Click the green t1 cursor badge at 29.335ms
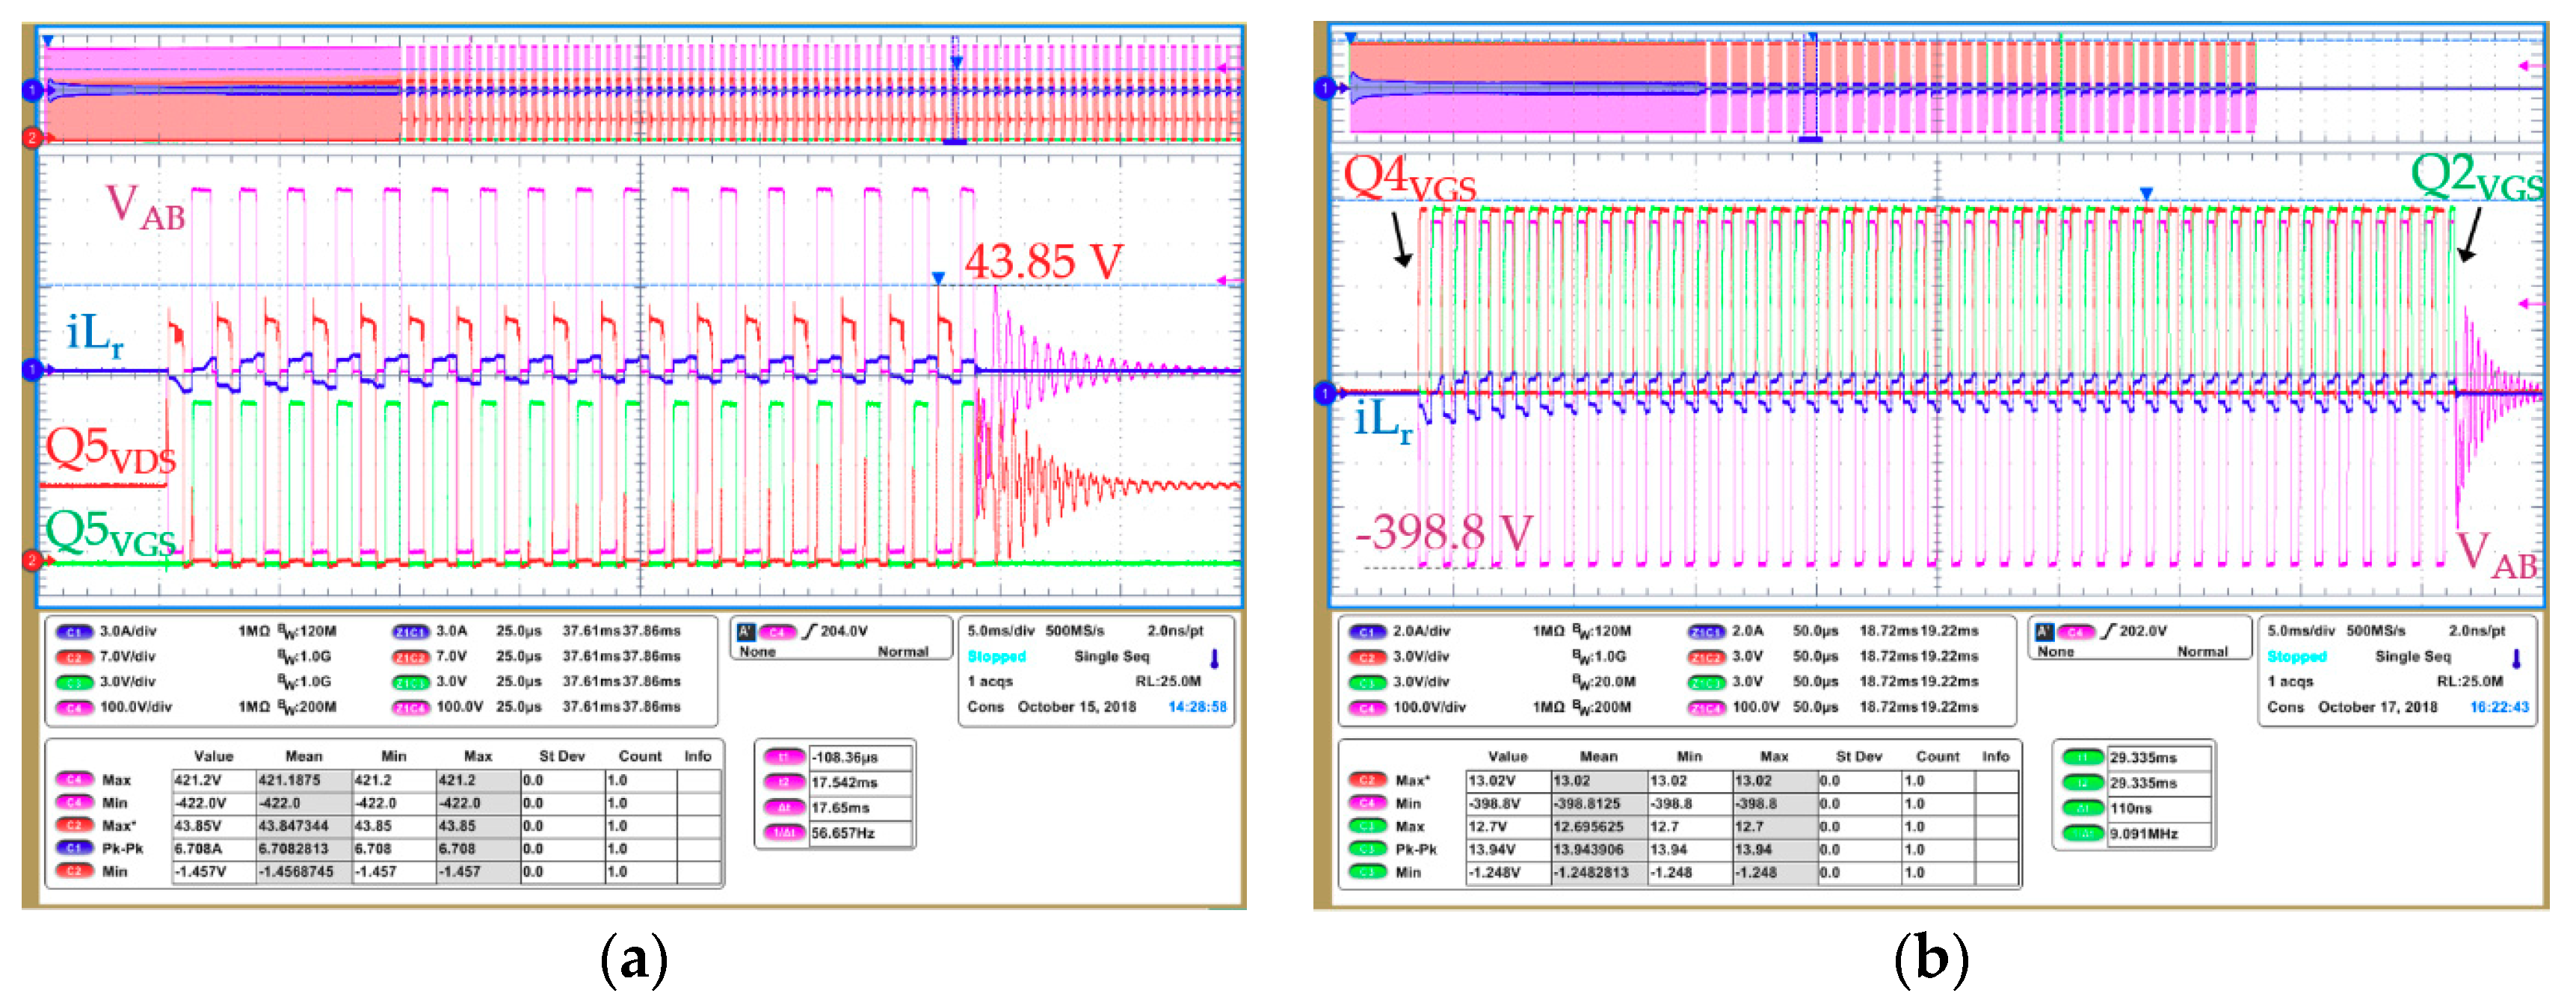This screenshot has height=1005, width=2576. click(2082, 757)
